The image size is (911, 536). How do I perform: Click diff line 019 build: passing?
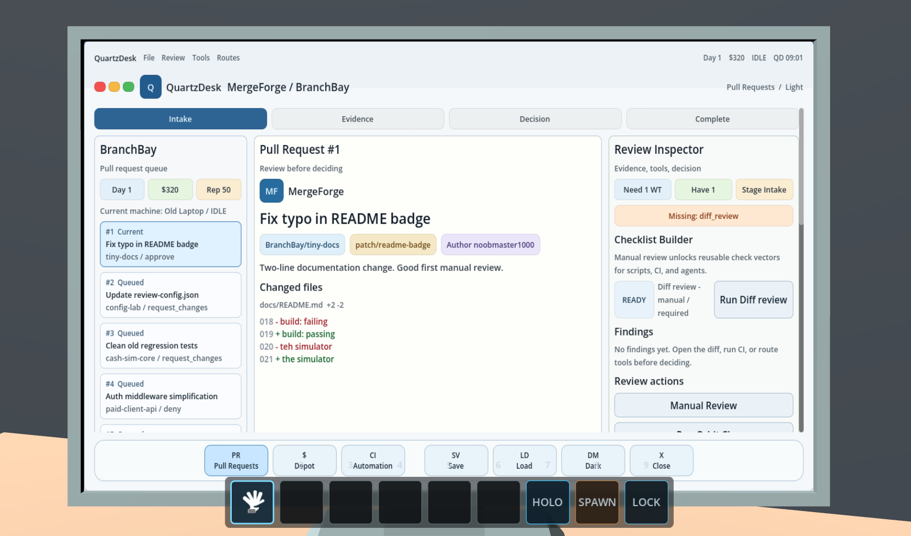(298, 334)
